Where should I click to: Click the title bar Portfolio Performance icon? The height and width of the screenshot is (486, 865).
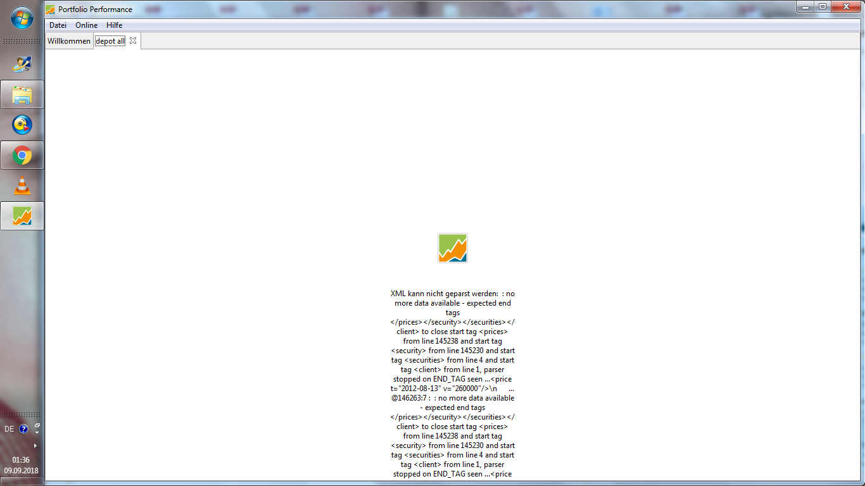click(50, 9)
